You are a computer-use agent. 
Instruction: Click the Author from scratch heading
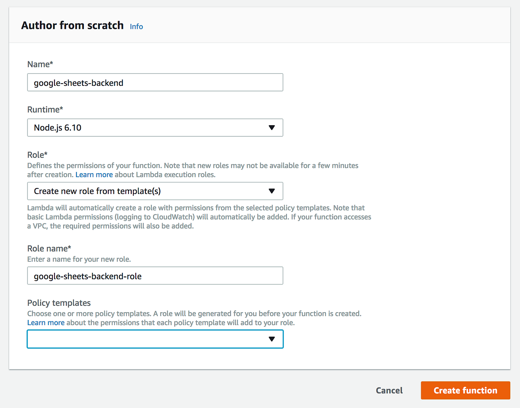click(x=72, y=25)
